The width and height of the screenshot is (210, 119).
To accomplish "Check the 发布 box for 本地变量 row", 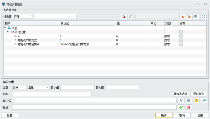I will click(181, 32).
